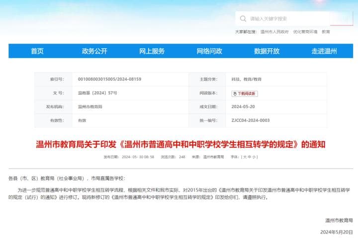358x238 pixels.
Task: Click the salutation line 各县（市、区）教育局
Action: [x=67, y=178]
